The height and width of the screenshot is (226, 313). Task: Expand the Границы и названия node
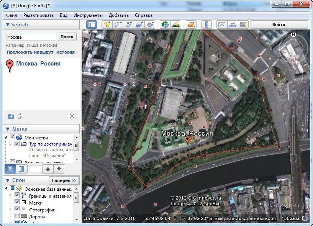click(x=11, y=195)
